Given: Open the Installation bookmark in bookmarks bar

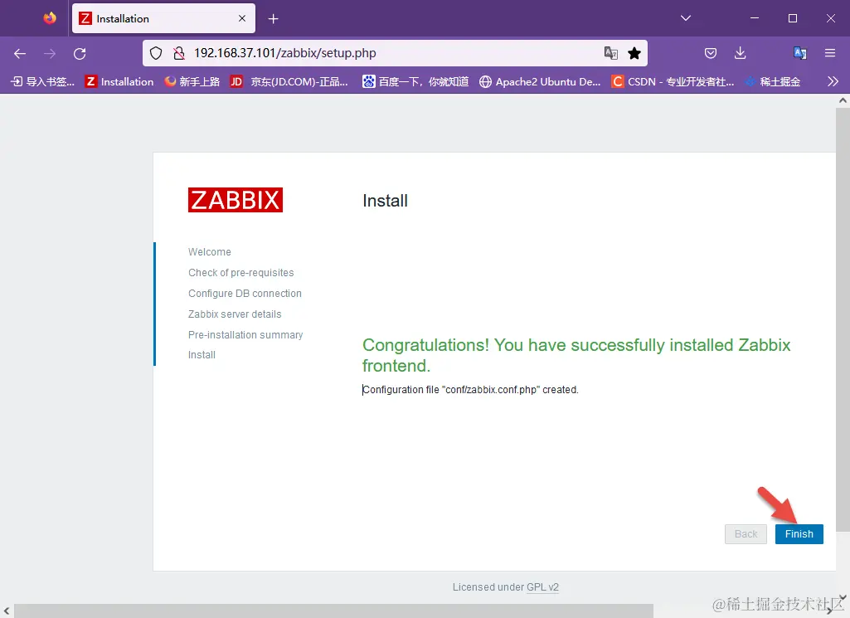Looking at the screenshot, I should click(119, 82).
